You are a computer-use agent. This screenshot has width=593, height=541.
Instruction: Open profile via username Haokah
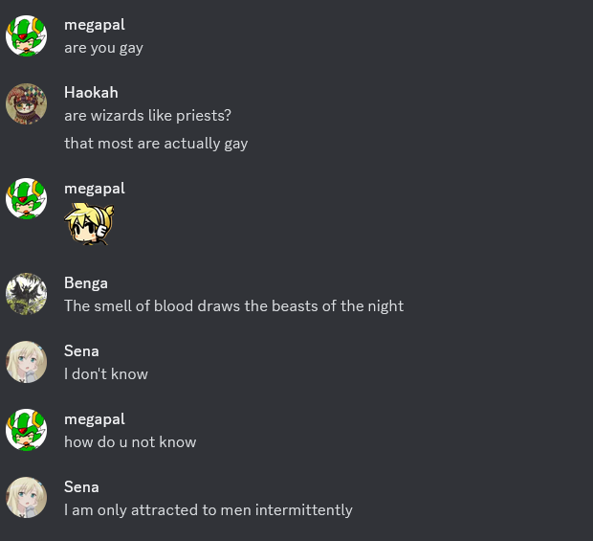tap(91, 92)
